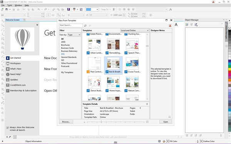Viewport: 231px width, 144px height.
Task: Select the Business Cards filter
Action: (67, 48)
